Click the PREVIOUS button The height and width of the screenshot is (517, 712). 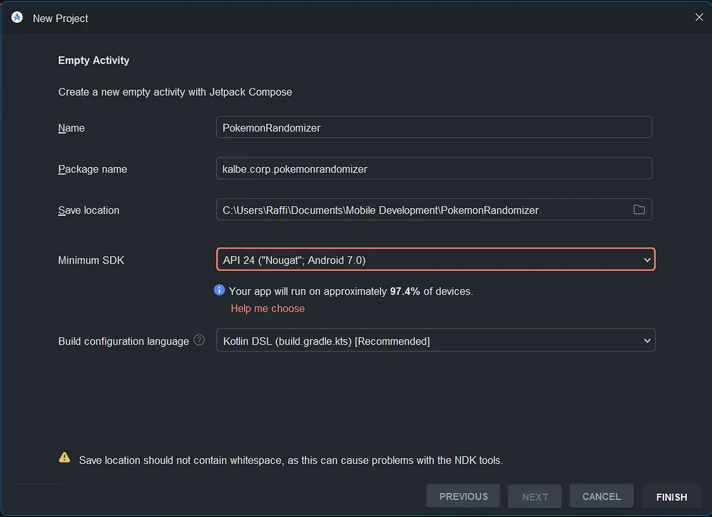(463, 496)
